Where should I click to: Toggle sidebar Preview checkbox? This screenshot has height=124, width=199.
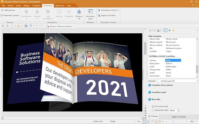pyautogui.click(x=149, y=116)
